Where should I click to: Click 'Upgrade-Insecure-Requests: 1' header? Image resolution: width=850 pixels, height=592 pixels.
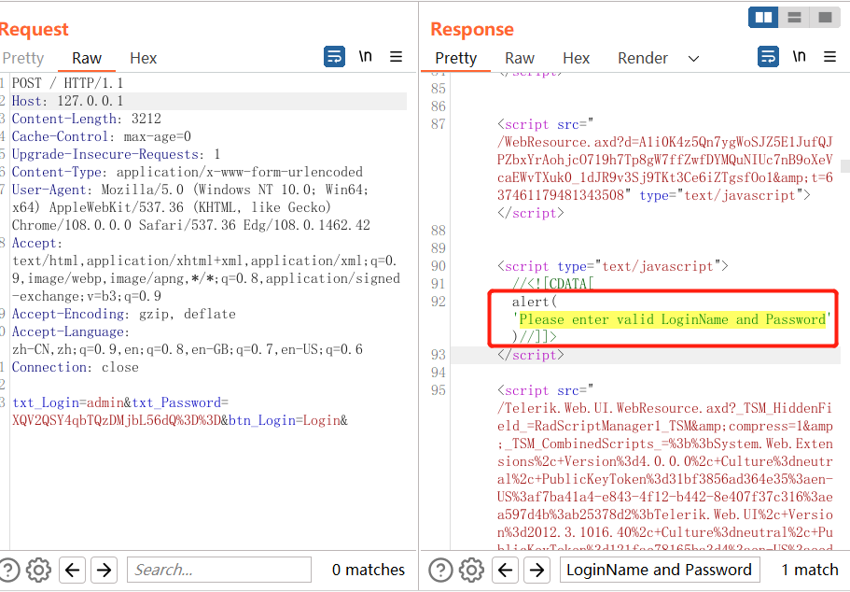116,155
